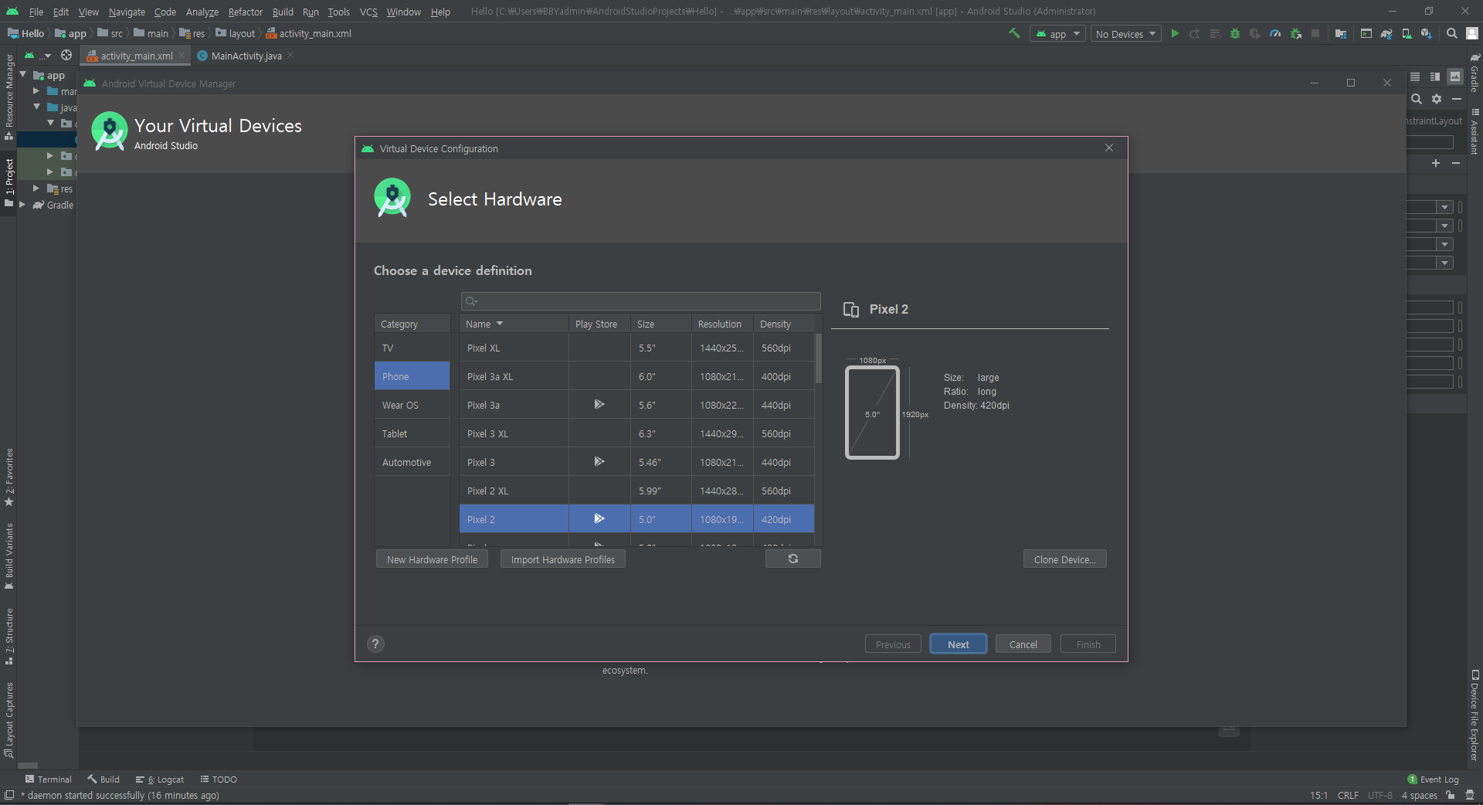Click the plus icon in attributes panel
The width and height of the screenshot is (1483, 805).
[x=1436, y=163]
